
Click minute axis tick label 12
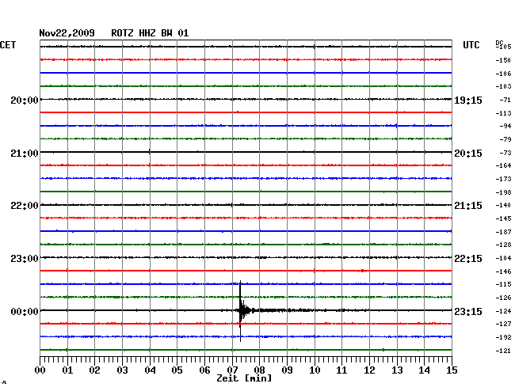click(369, 370)
